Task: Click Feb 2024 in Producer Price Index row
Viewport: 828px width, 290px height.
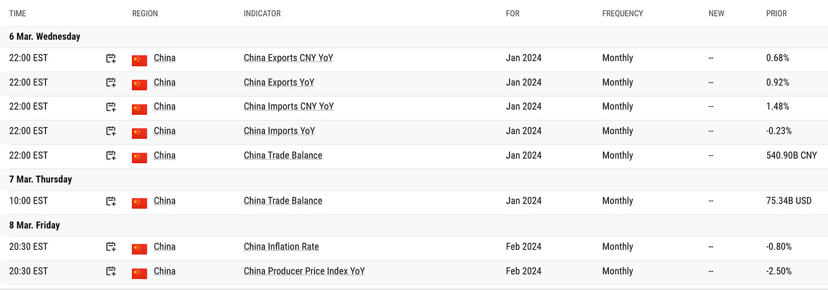Action: point(524,271)
